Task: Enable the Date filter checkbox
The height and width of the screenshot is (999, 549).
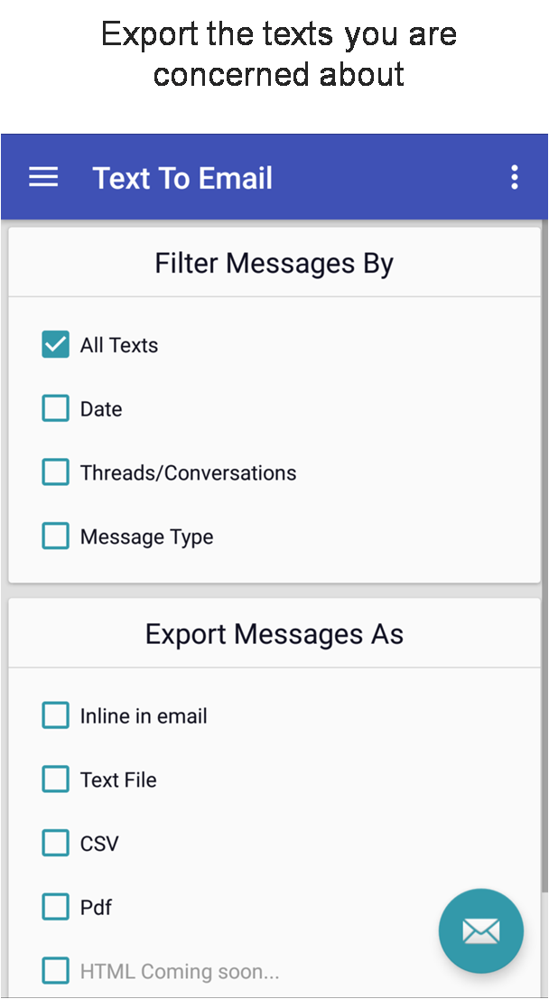Action: [55, 408]
